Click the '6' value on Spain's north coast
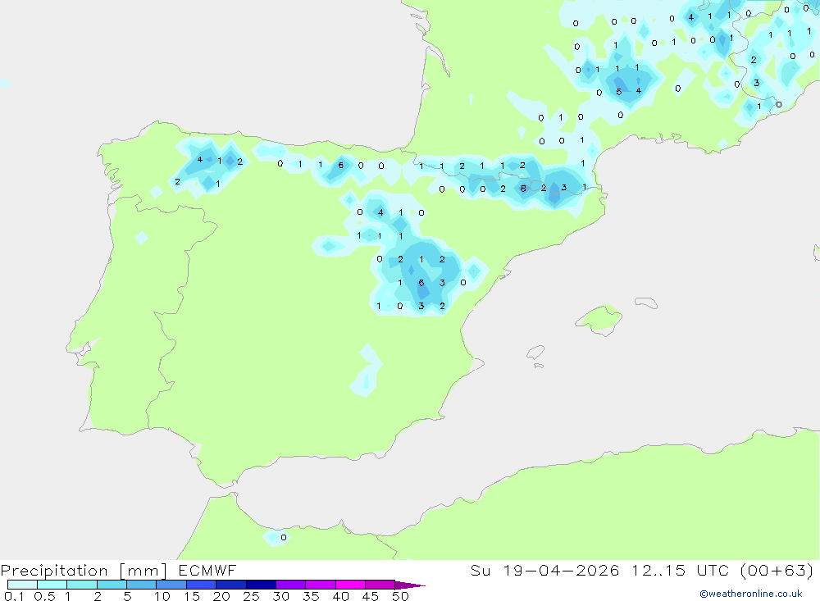Screen dimensions: 820x601 [x=341, y=166]
